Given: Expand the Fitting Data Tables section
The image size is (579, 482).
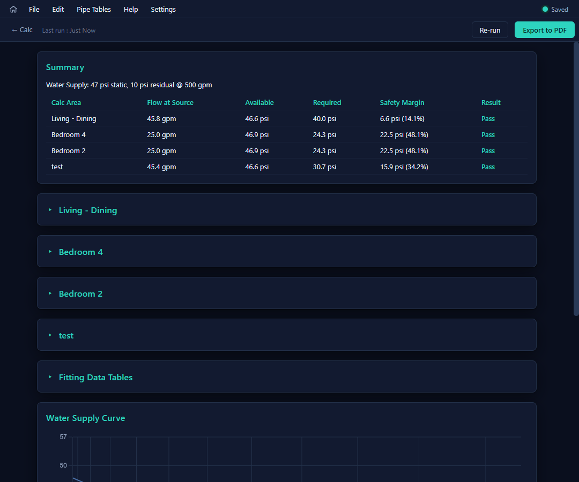Looking at the screenshot, I should click(286, 376).
